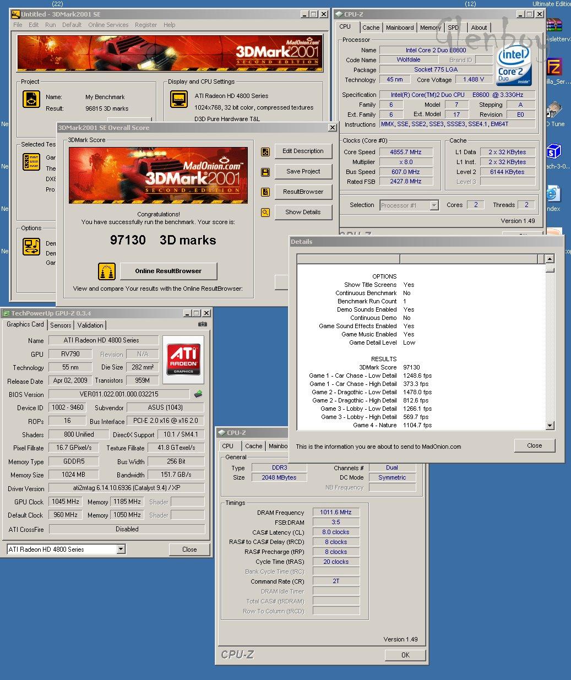Click the Show Details magnifier icon

(265, 213)
